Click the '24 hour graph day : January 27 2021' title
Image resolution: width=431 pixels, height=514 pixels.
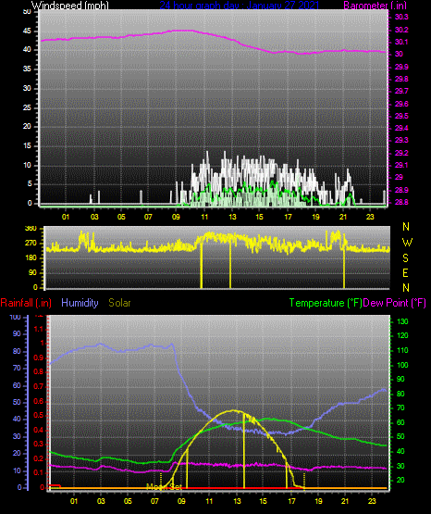(239, 6)
